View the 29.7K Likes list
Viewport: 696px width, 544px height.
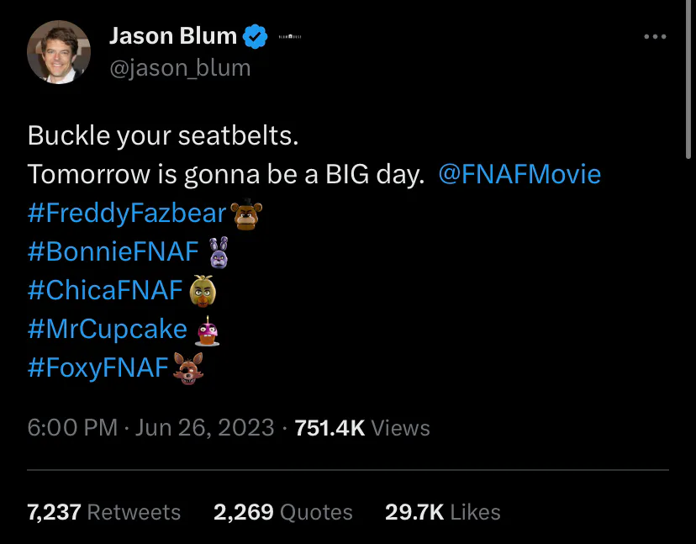pyautogui.click(x=442, y=512)
